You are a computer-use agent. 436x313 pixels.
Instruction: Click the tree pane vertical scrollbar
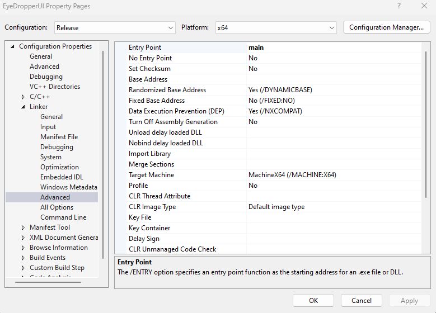tap(103, 155)
